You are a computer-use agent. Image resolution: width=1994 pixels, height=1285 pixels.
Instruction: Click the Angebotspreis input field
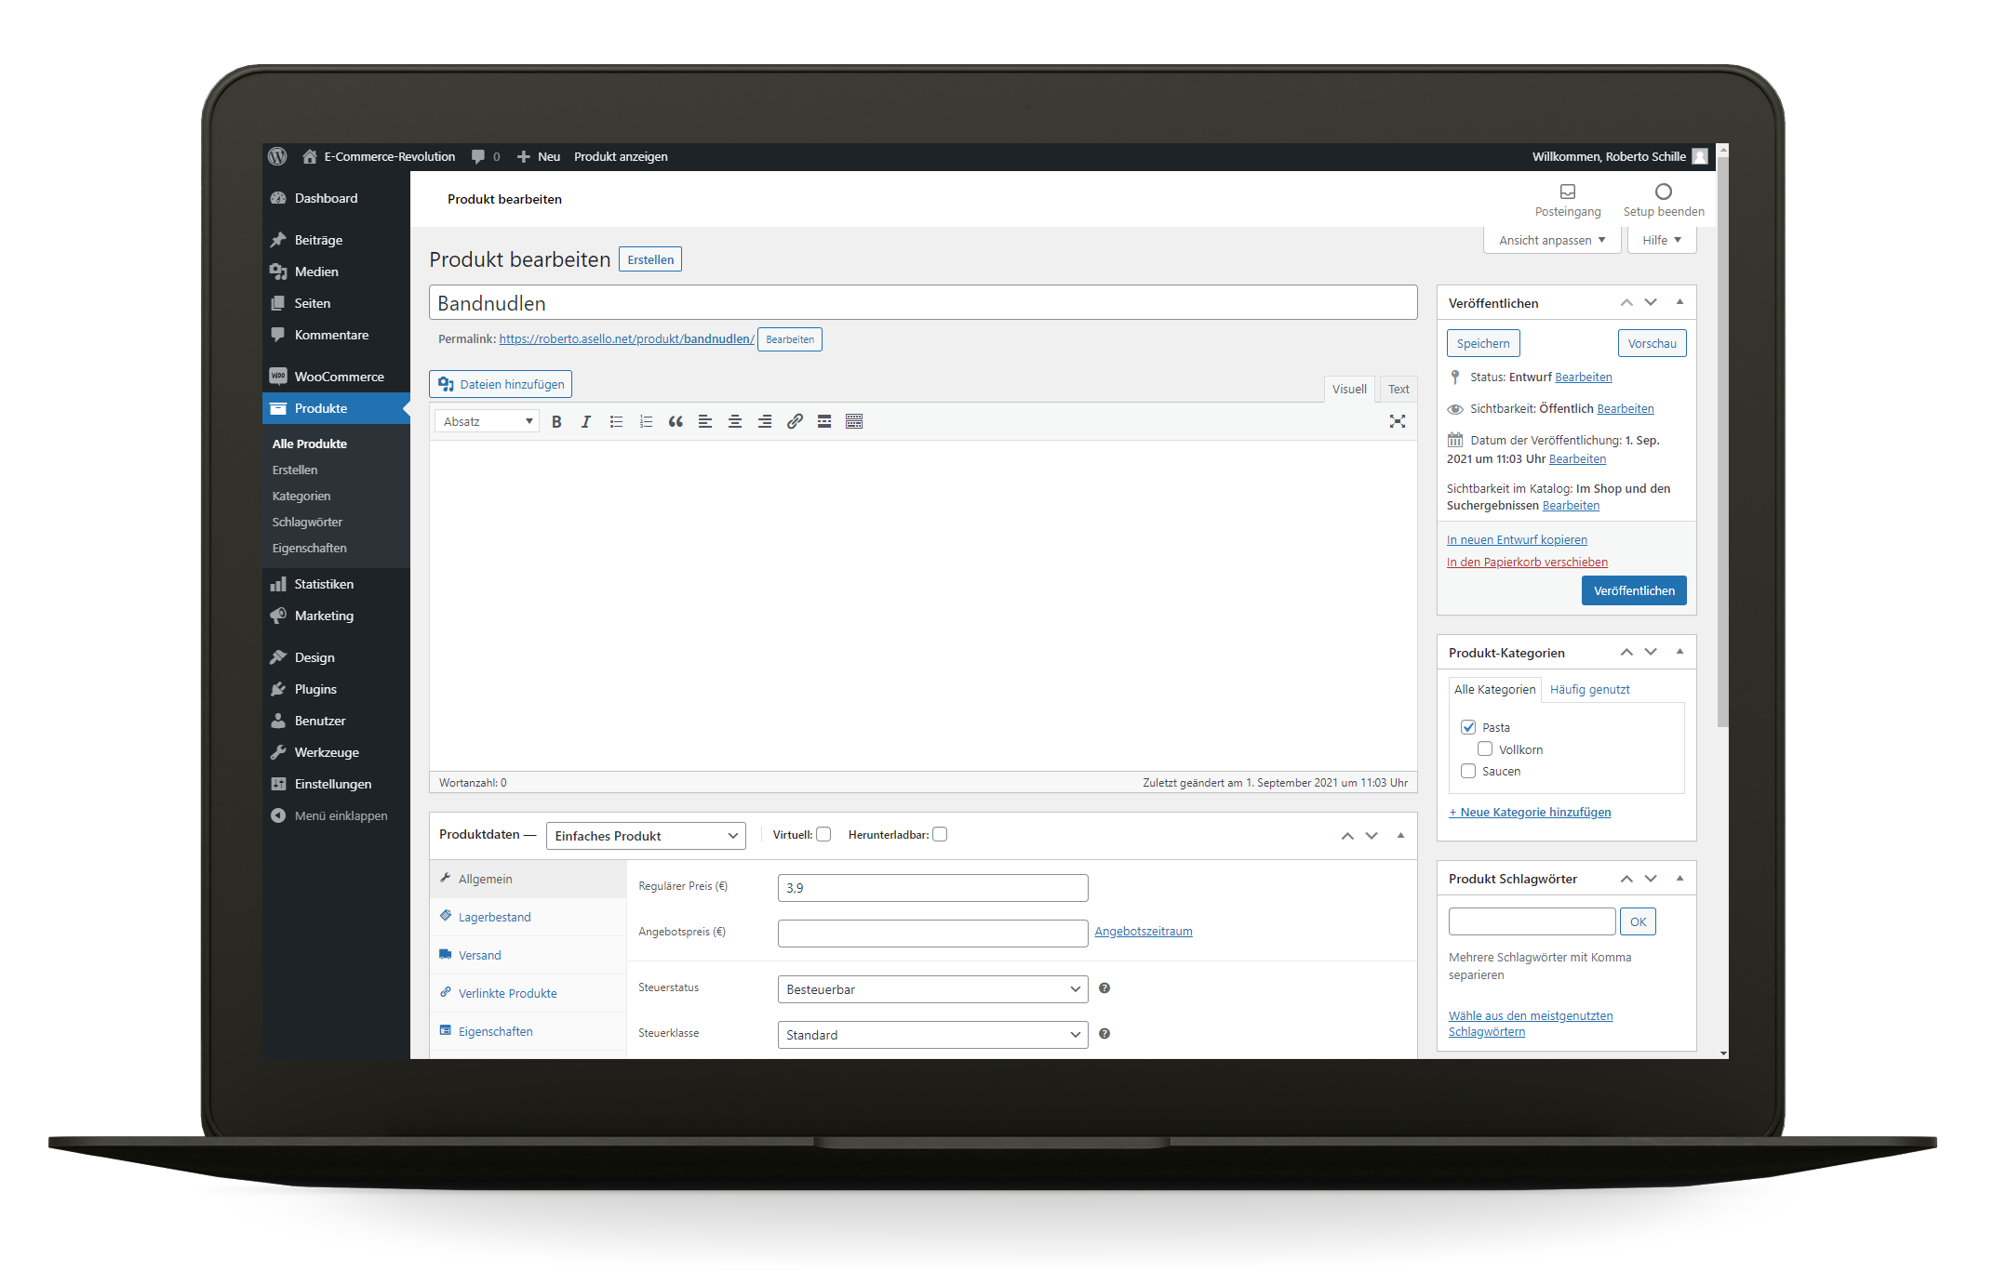[x=931, y=933]
